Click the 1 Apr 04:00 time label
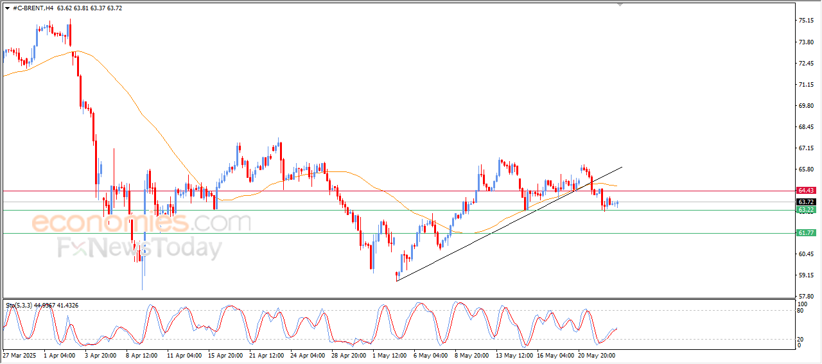This screenshot has height=364, width=822. [60, 355]
